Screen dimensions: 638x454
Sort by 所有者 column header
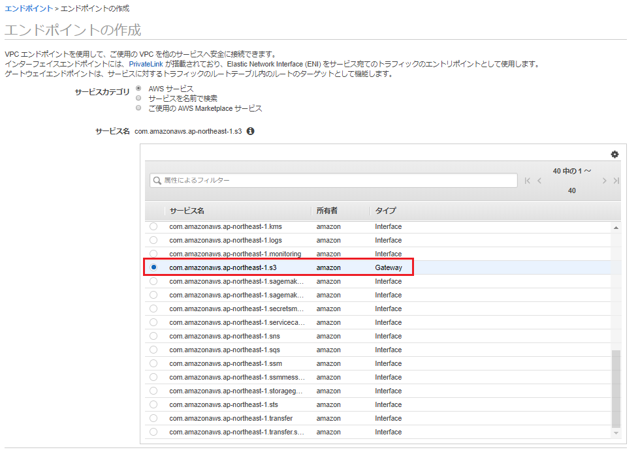tap(327, 211)
